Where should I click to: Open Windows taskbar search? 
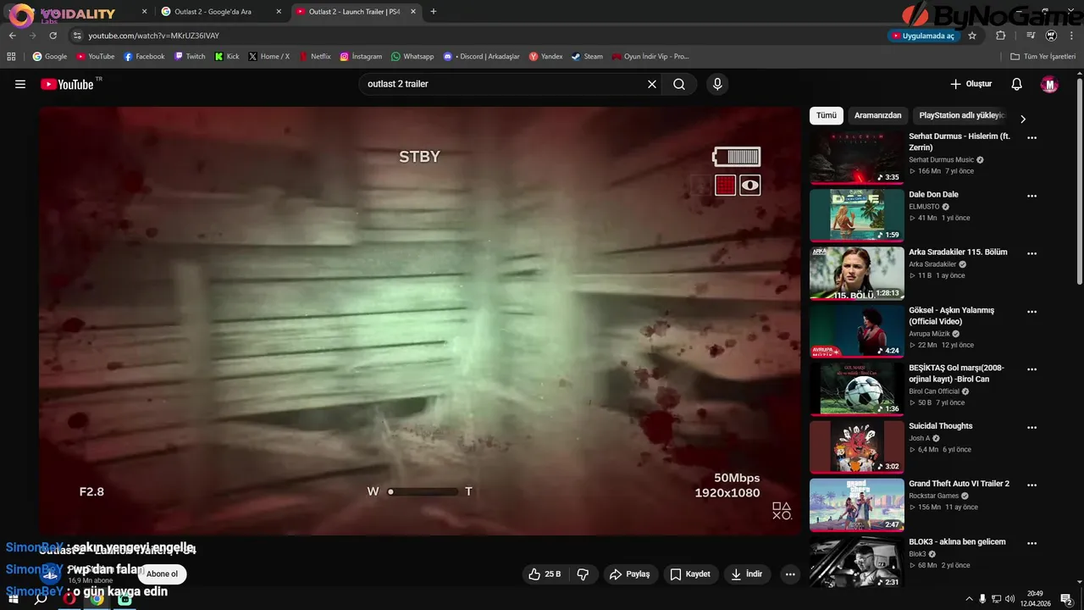[41, 599]
